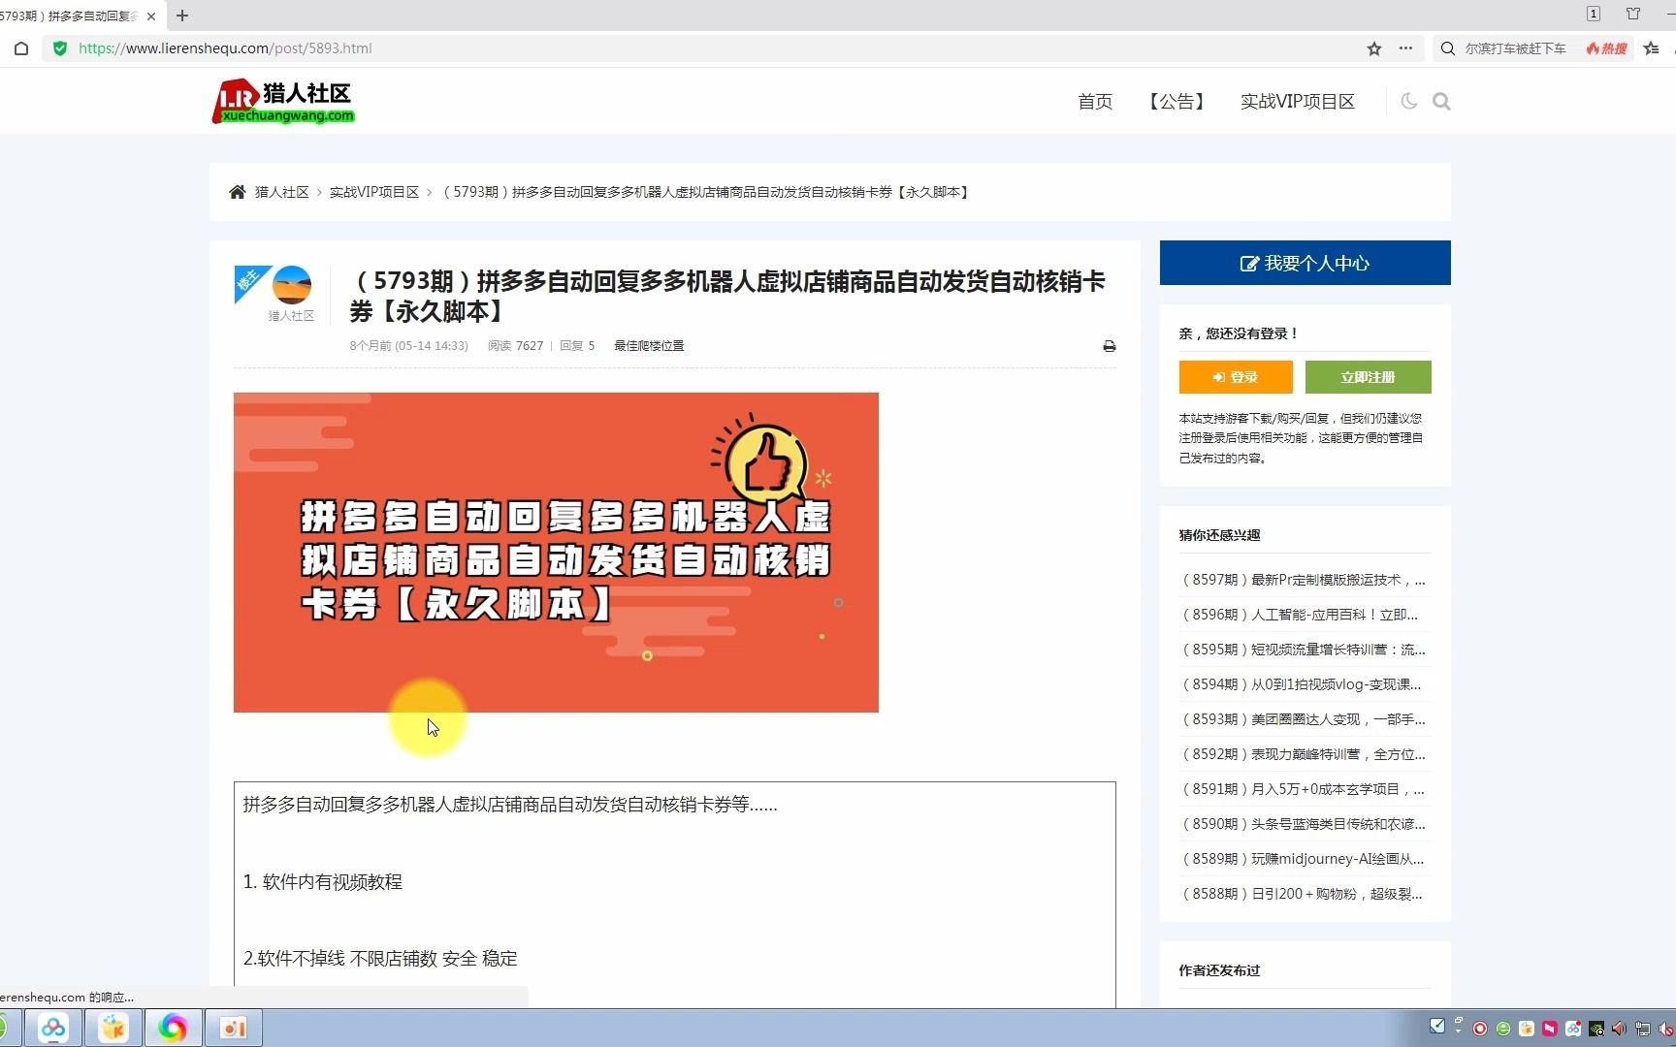Open the 实战VIP项目区 nav menu
Screen dimensions: 1676x1047
(1298, 102)
